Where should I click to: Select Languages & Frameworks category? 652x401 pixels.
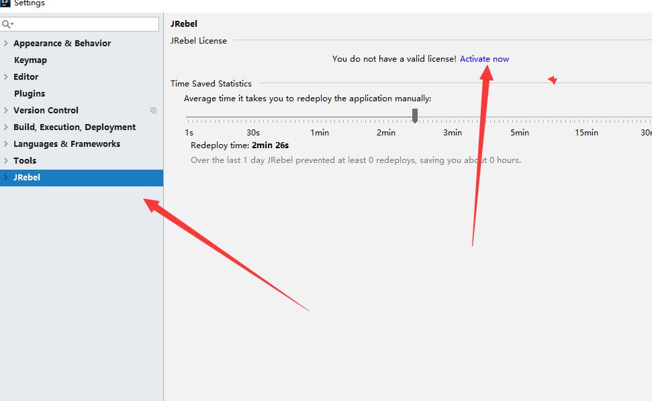pos(66,144)
